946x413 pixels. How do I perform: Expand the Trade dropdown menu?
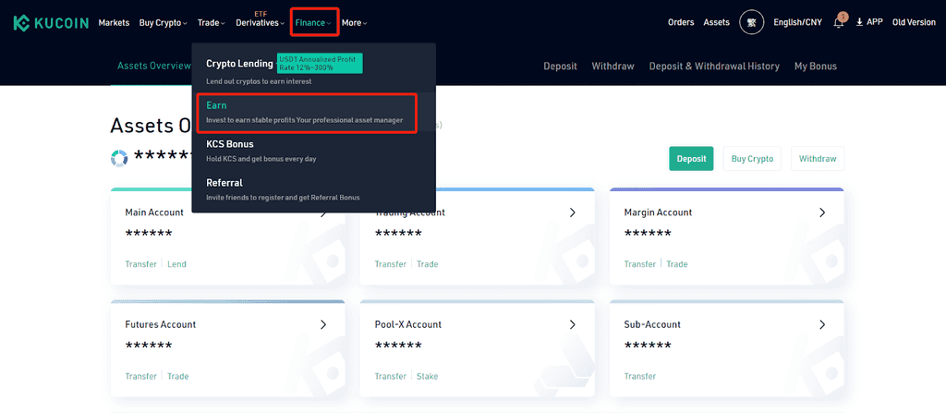(x=212, y=23)
